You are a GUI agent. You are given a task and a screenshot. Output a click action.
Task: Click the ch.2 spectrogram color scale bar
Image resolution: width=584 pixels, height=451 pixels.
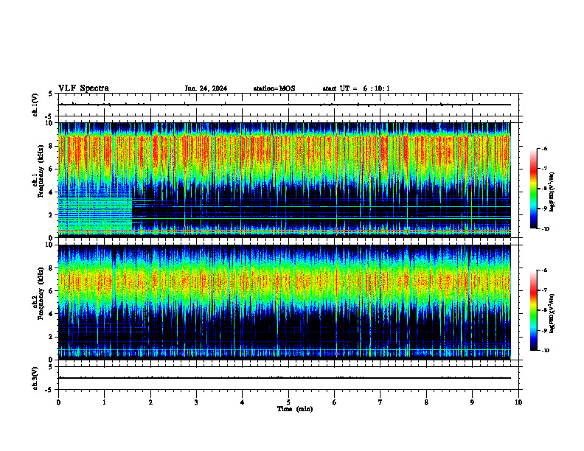pos(534,310)
